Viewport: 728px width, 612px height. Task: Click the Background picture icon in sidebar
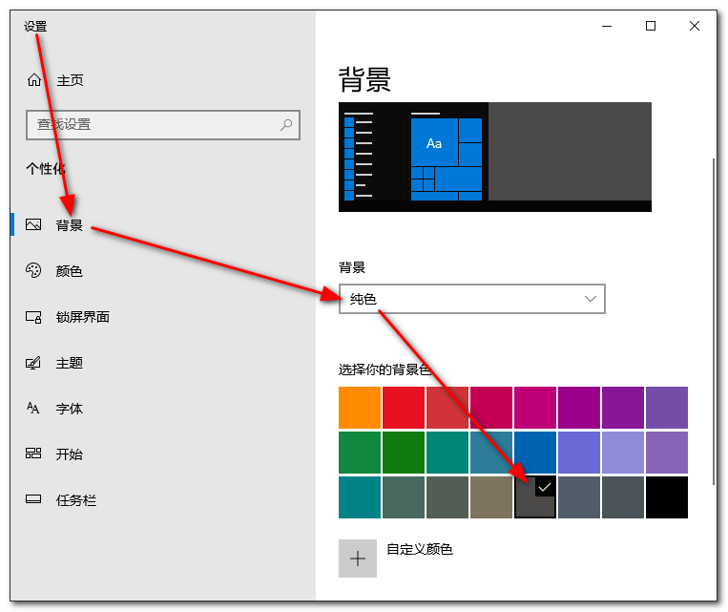(x=33, y=225)
